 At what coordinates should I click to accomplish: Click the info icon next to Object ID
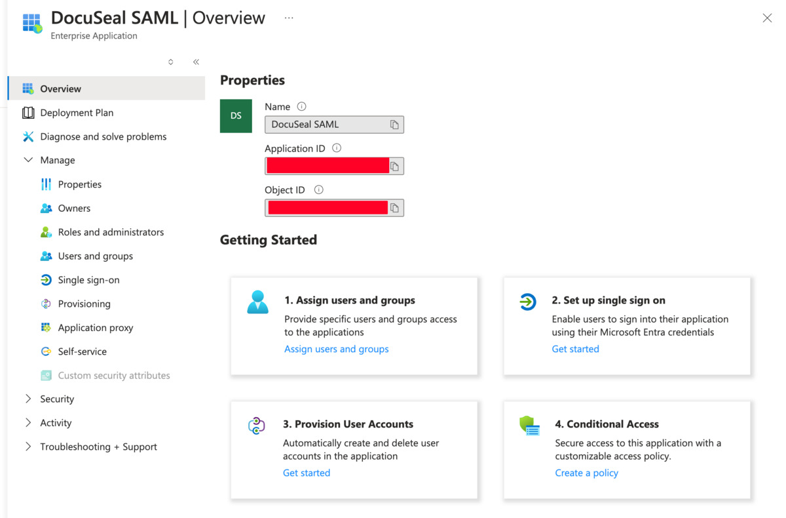[x=319, y=189]
